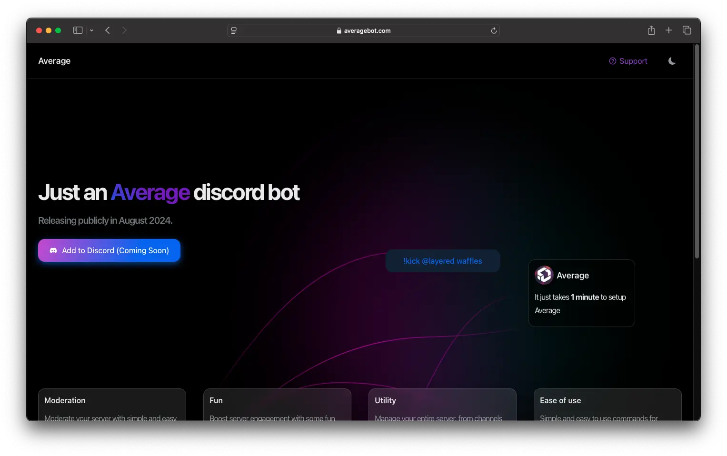Go back with the back arrow
Image resolution: width=727 pixels, height=456 pixels.
tap(108, 30)
